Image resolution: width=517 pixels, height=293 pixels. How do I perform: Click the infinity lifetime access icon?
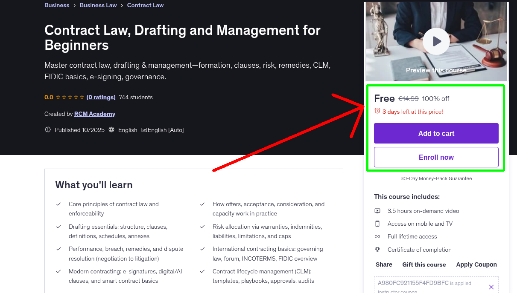tap(377, 236)
